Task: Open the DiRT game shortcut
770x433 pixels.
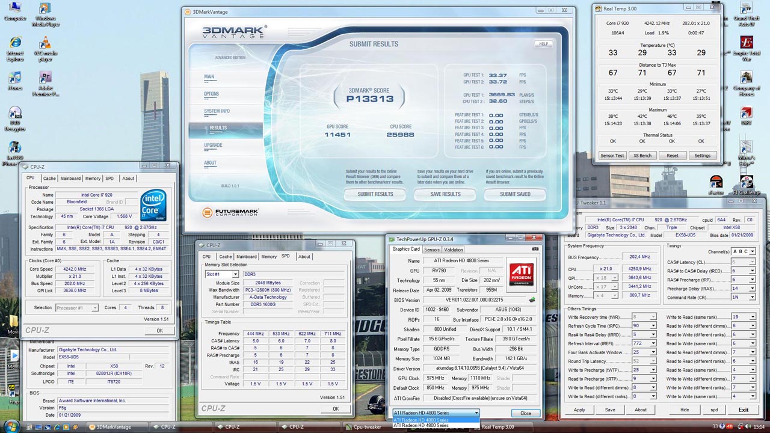Action: [747, 115]
